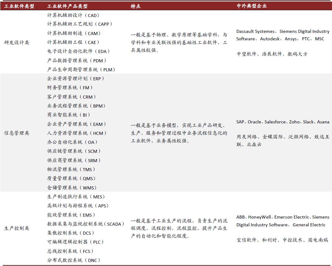Click the Dassault Systemes company list
332x266 pixels.
click(283, 35)
